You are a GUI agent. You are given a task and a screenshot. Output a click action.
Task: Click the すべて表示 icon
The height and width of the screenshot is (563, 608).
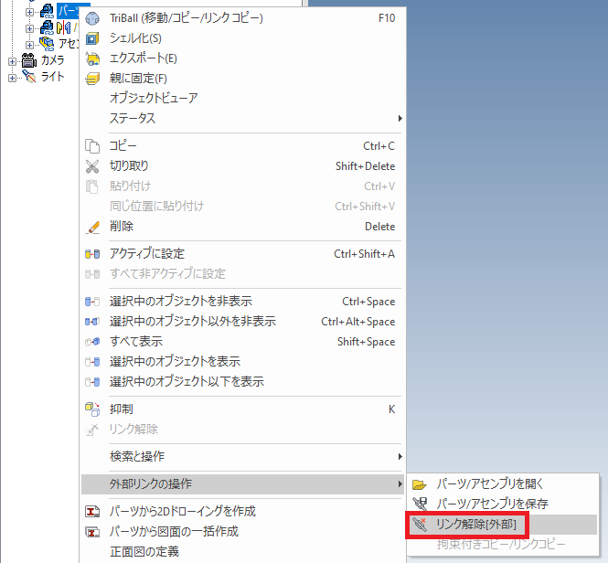tap(92, 342)
